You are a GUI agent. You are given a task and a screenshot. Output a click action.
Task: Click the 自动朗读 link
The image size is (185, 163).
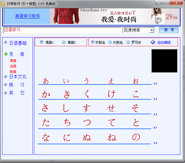(x=164, y=42)
